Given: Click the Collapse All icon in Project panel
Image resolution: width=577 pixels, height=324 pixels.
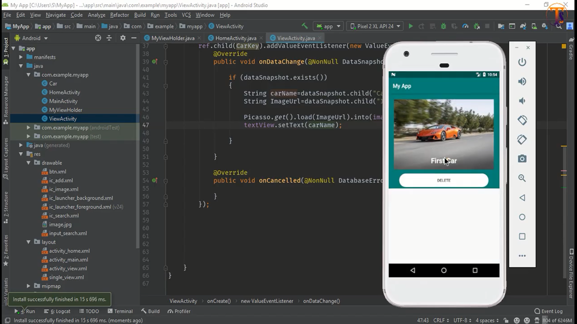Looking at the screenshot, I should tap(109, 38).
